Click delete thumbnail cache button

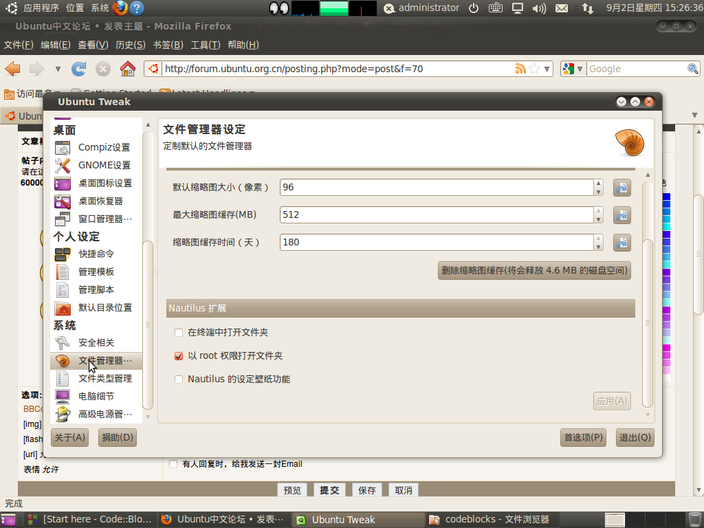point(534,271)
